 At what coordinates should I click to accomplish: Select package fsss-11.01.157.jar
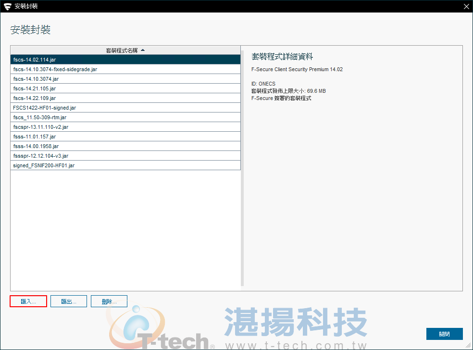pyautogui.click(x=125, y=137)
